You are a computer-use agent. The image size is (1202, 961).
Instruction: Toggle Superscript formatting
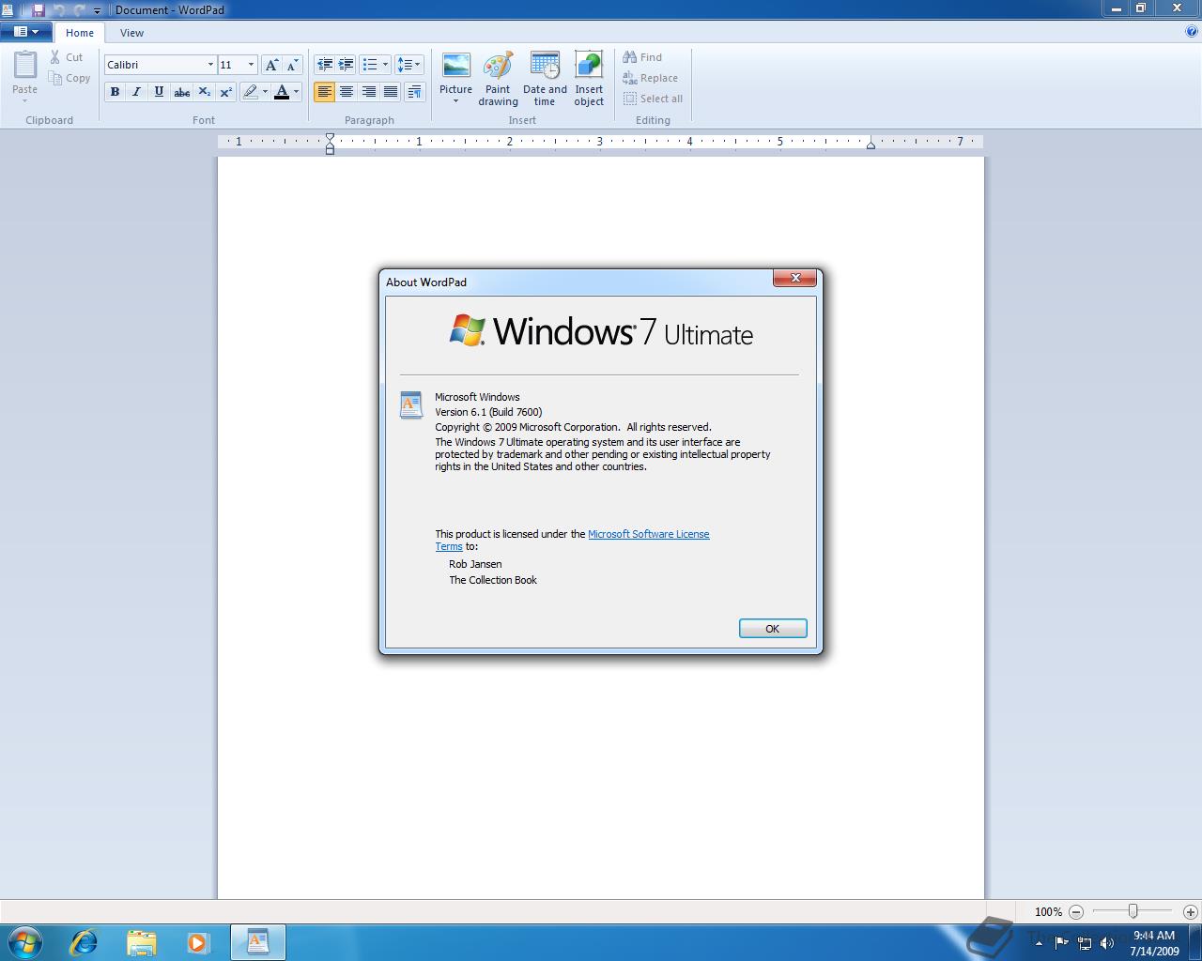[225, 91]
